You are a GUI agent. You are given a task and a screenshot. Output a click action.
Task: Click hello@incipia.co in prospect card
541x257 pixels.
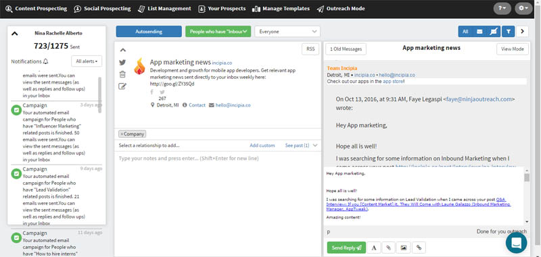click(233, 105)
